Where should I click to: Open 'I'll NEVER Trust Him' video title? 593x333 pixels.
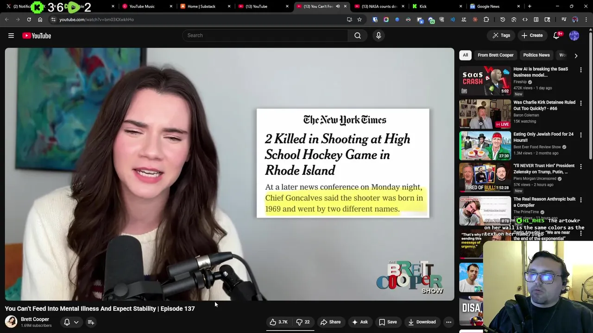coord(544,169)
